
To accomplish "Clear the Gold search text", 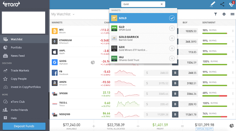I will 162,4.
